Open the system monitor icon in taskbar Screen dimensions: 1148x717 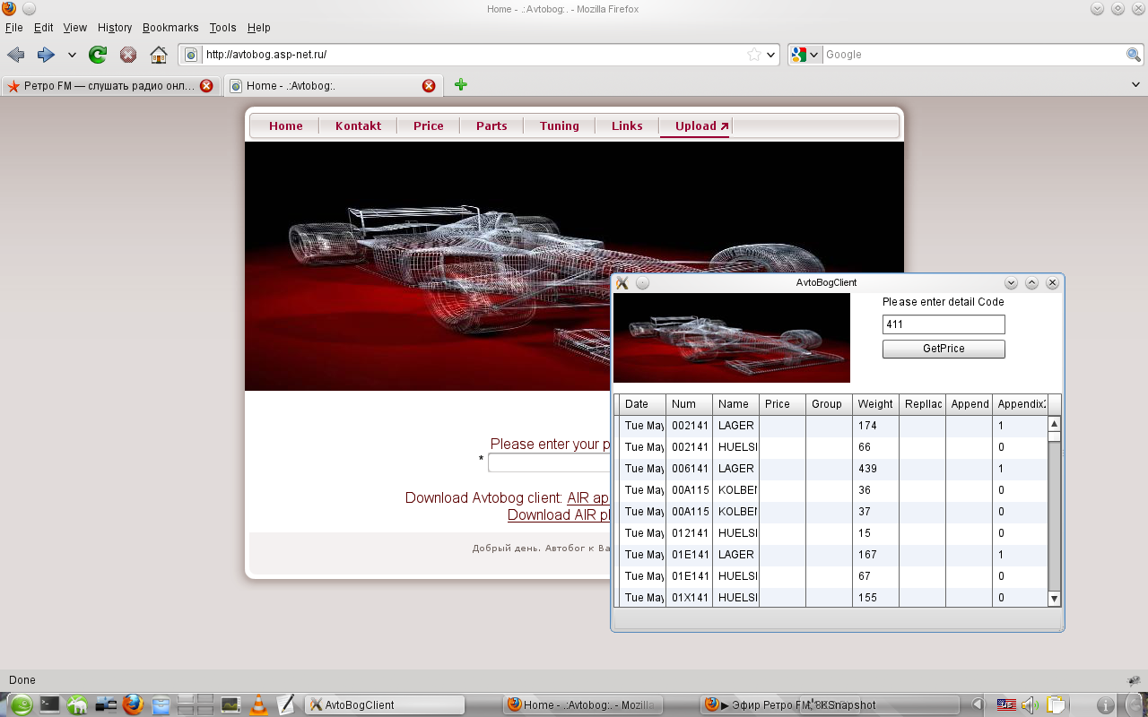coord(230,704)
